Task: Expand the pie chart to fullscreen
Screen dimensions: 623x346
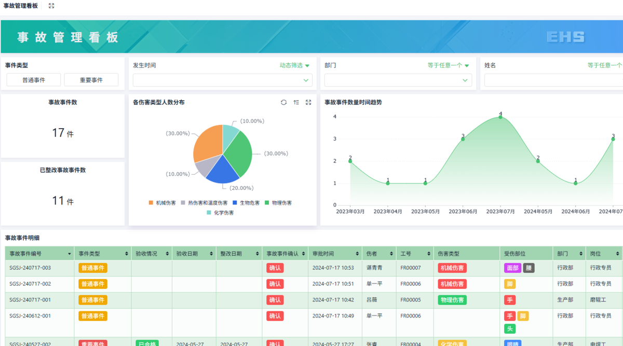Action: pyautogui.click(x=308, y=102)
